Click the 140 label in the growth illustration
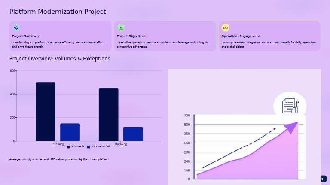The height and width of the screenshot is (185, 330). [187, 170]
